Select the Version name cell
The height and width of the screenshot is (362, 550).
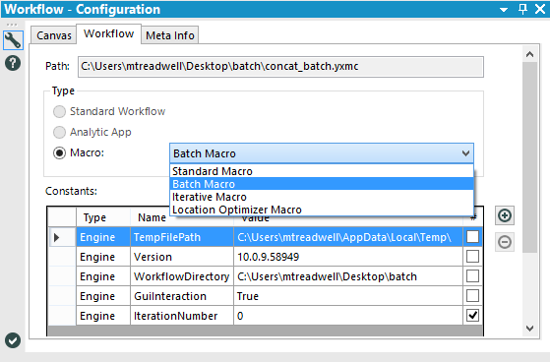point(182,257)
